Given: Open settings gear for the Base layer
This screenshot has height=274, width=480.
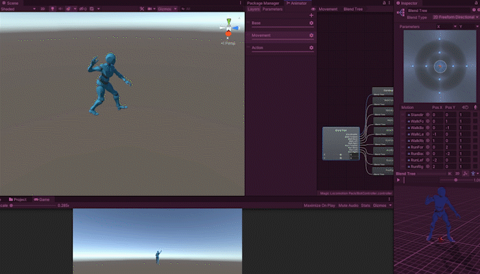Looking at the screenshot, I should (311, 23).
